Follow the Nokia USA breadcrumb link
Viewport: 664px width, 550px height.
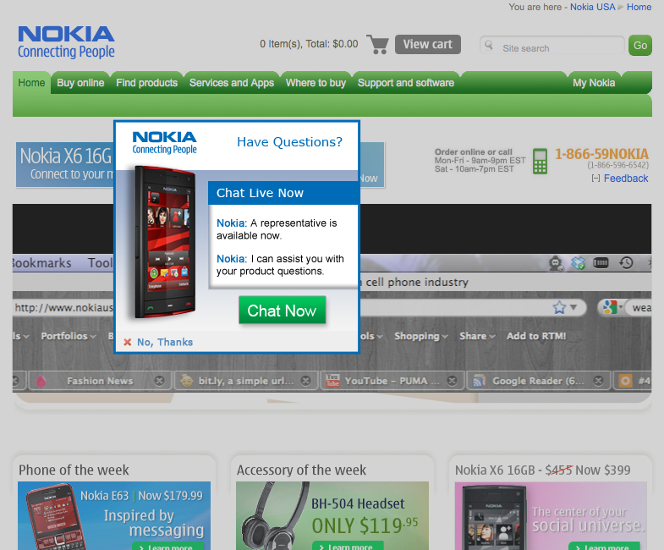tap(593, 7)
